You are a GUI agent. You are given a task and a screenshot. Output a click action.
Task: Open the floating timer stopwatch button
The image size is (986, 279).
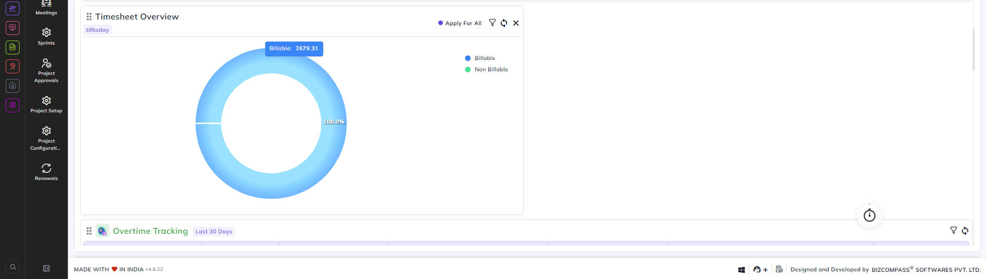(869, 215)
